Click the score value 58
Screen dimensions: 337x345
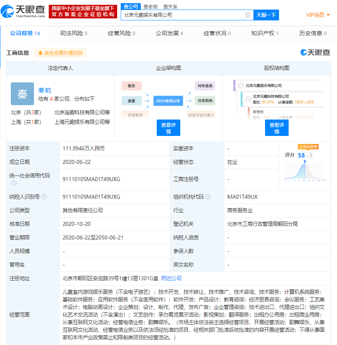[x=301, y=156]
